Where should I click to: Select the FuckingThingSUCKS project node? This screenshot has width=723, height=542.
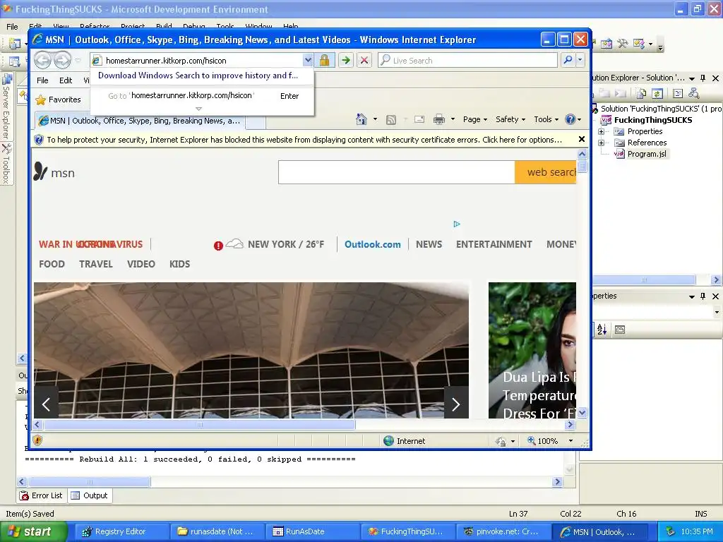point(653,120)
